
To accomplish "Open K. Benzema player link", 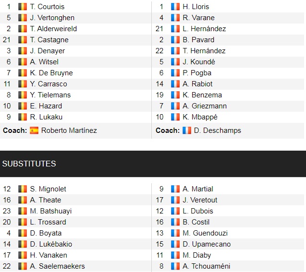I will click(x=202, y=95).
